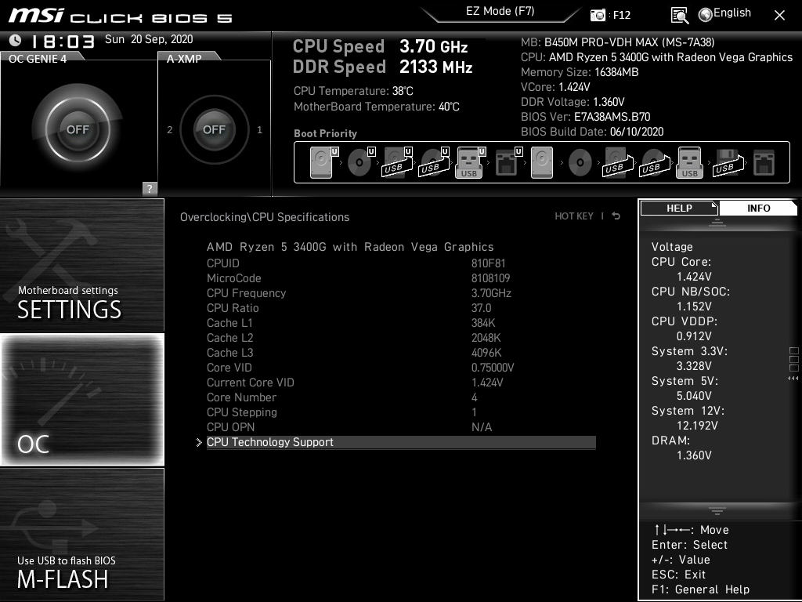Screen dimensions: 802x602
Task: Toggle the OC GENIE 4 OFF knob
Action: pyautogui.click(x=78, y=129)
